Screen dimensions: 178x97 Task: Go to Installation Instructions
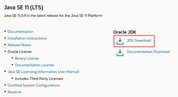27,38
